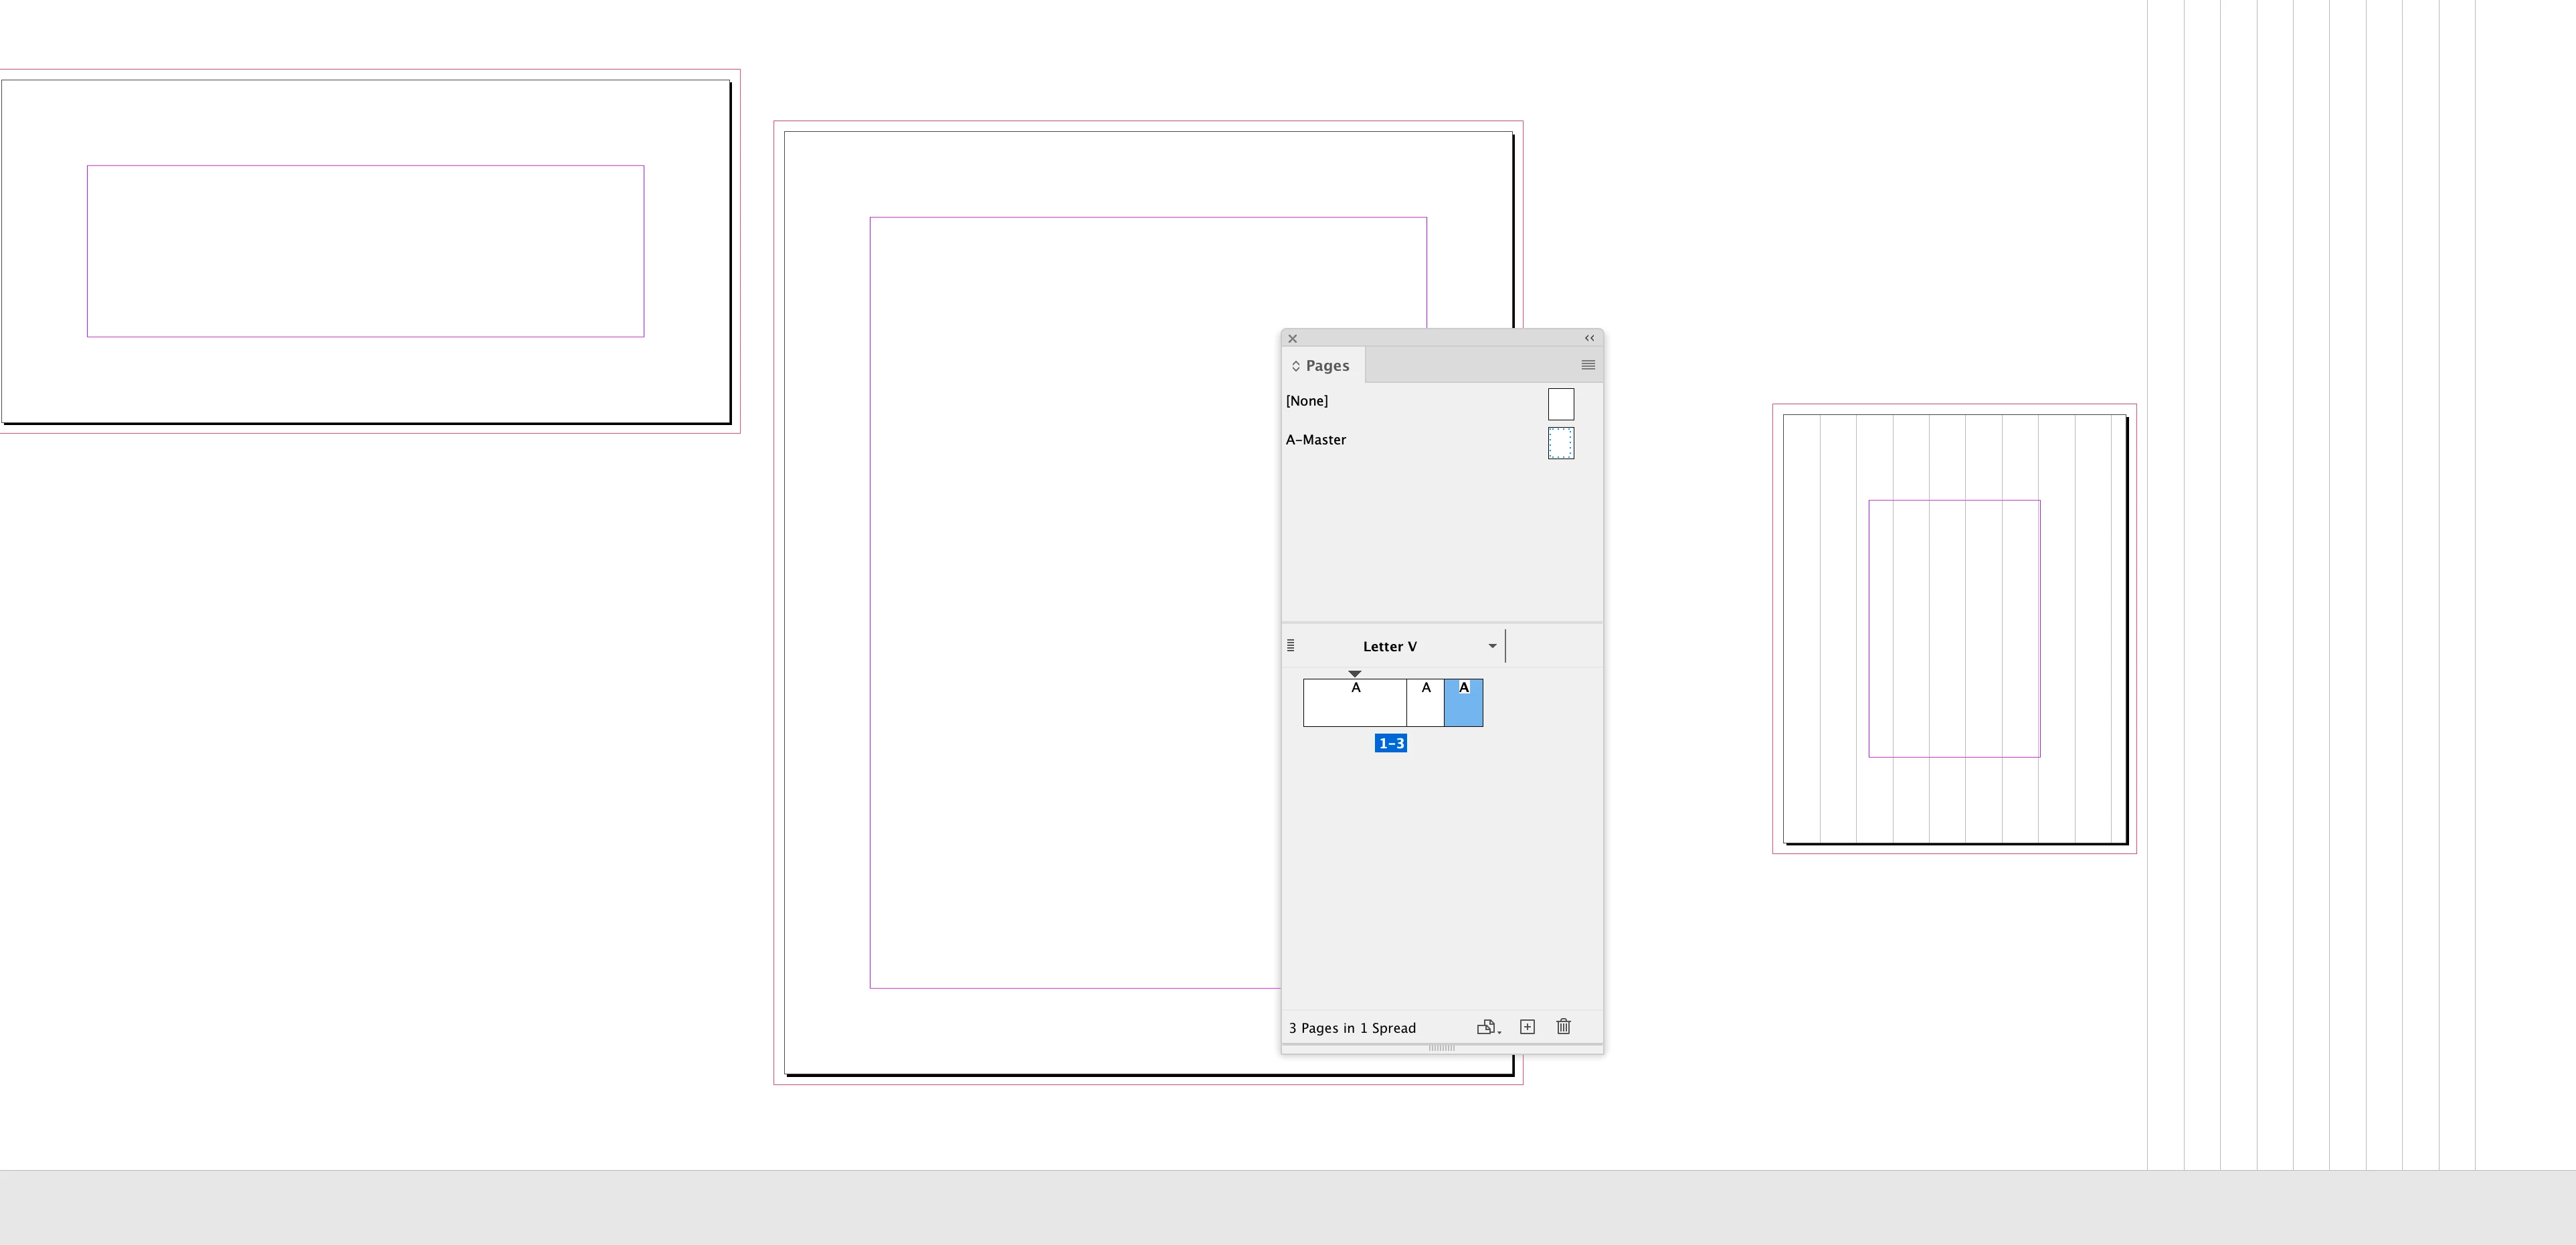The image size is (2576, 1245).
Task: Click the Delete selected pages trash icon
Action: (1564, 1027)
